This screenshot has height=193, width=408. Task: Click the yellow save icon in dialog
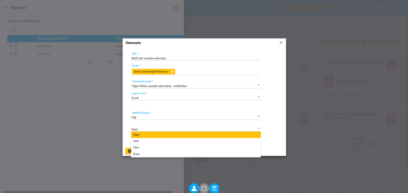tap(128, 151)
